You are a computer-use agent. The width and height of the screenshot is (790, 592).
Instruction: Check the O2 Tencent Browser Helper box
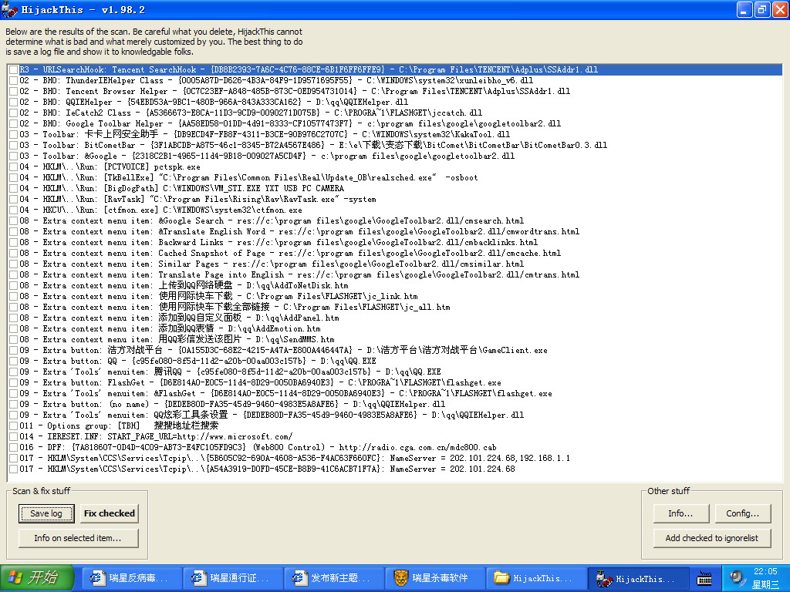(x=14, y=91)
